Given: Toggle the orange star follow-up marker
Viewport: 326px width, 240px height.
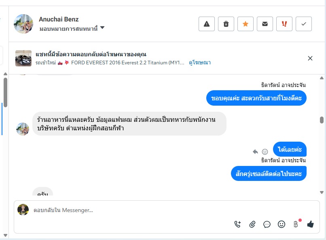Looking at the screenshot, I should [246, 24].
